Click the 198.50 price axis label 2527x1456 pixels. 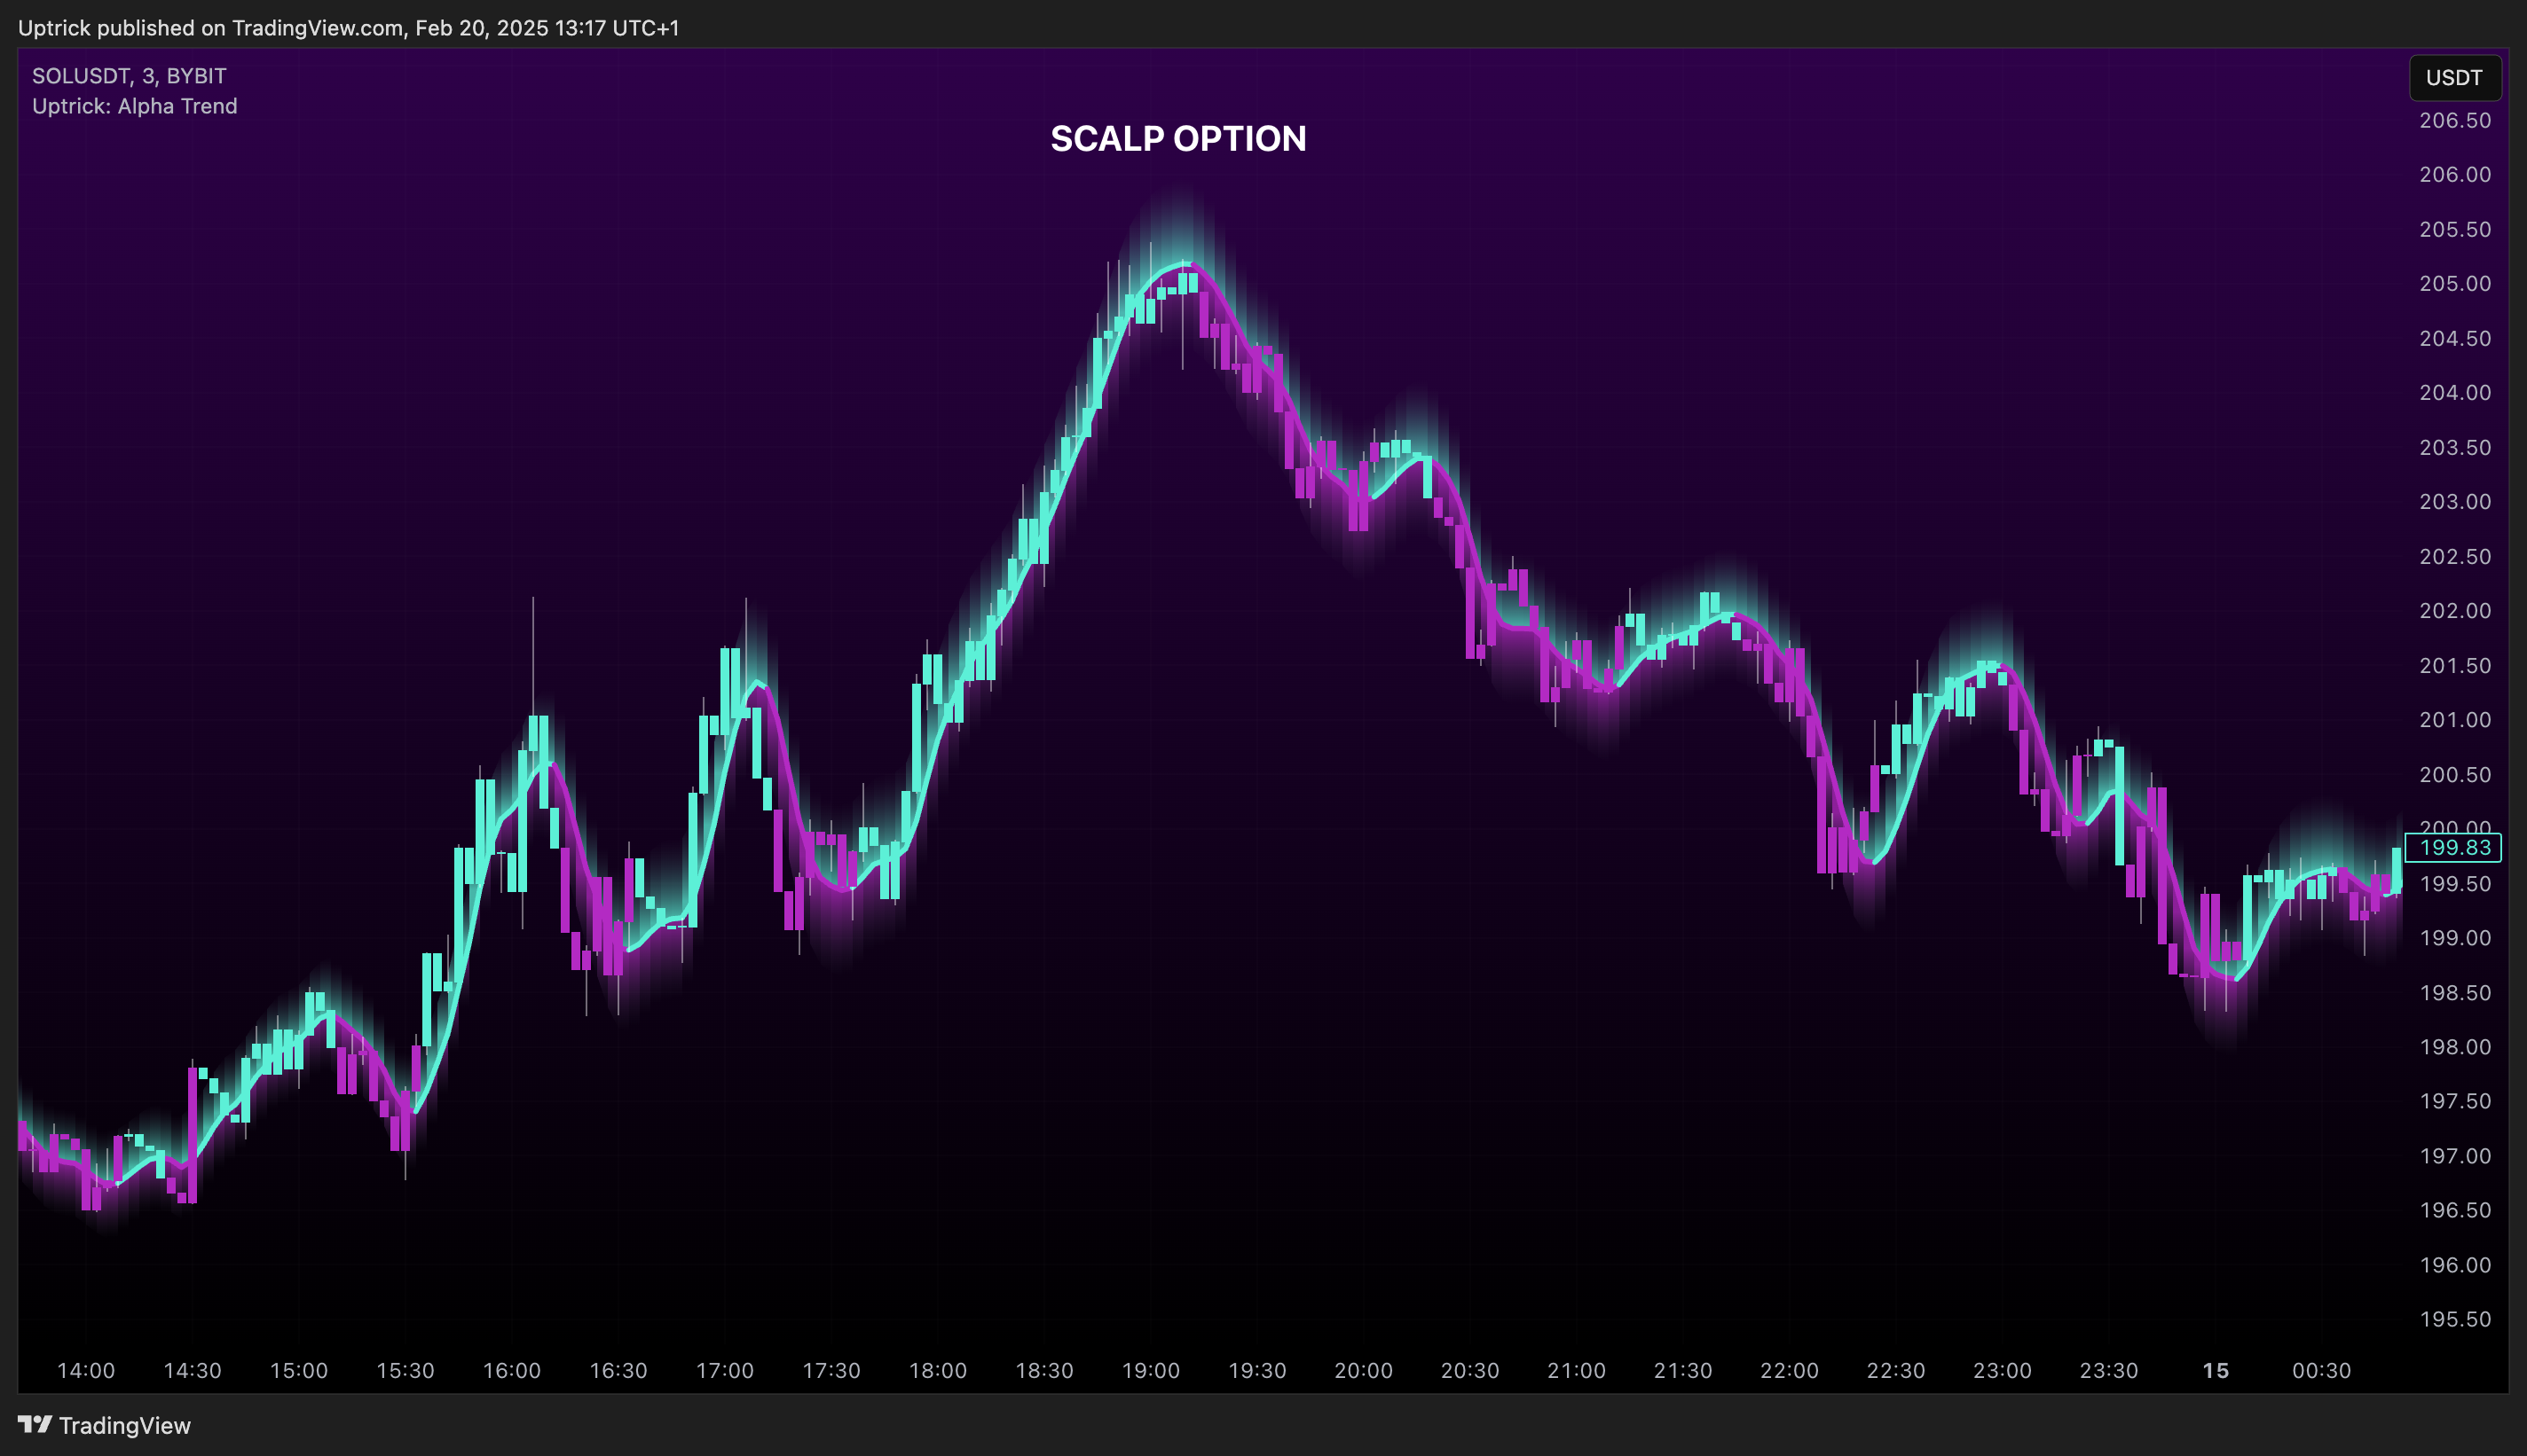pos(2455,993)
